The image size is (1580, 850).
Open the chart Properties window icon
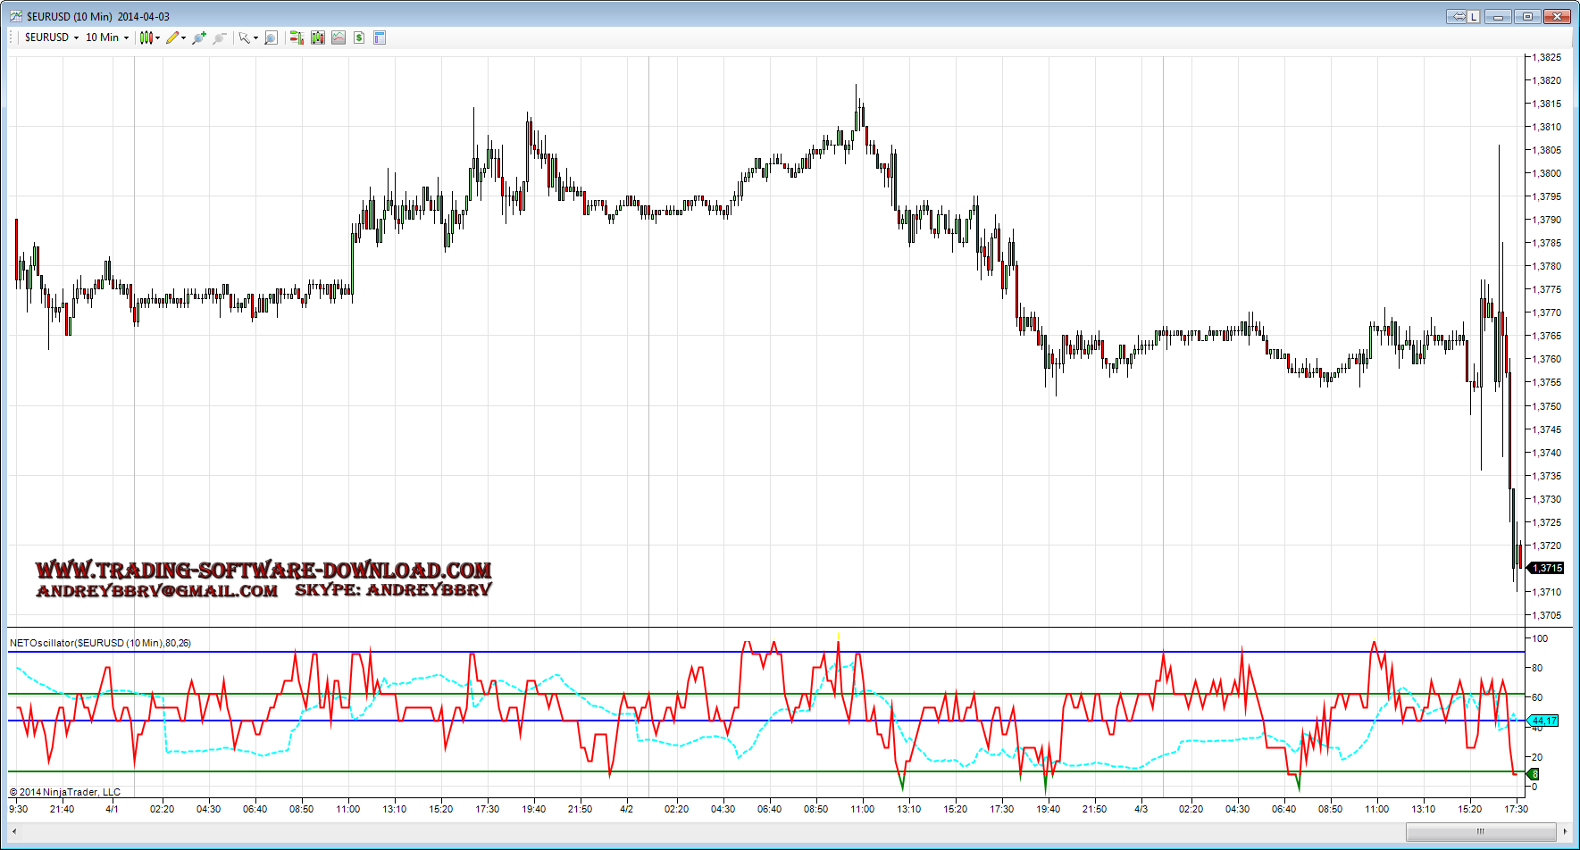click(x=380, y=37)
